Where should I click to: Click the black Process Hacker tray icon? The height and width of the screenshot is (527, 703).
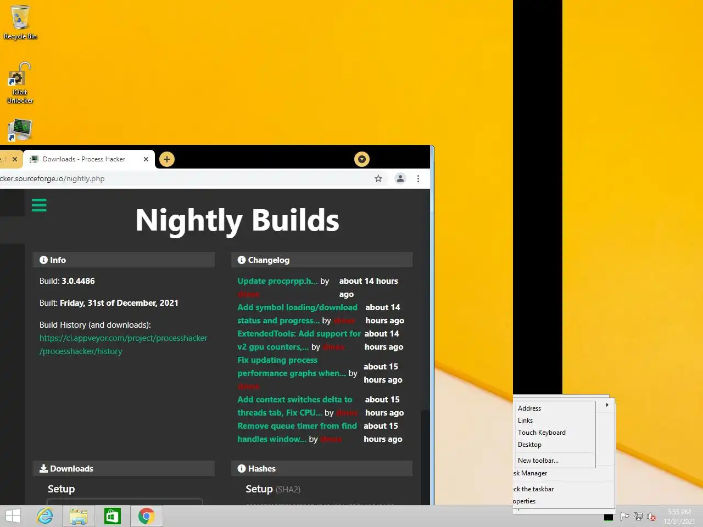coord(609,517)
